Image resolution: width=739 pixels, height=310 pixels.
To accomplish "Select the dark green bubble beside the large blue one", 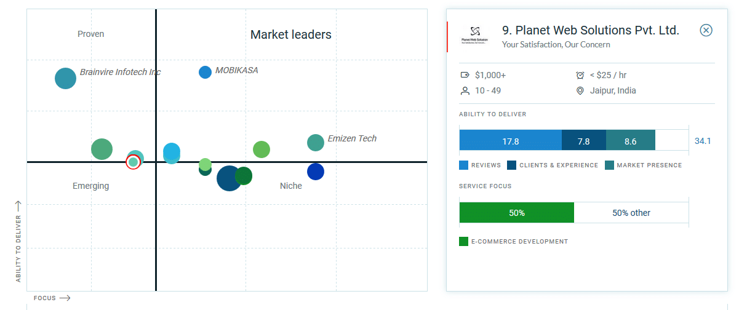I will pyautogui.click(x=244, y=176).
